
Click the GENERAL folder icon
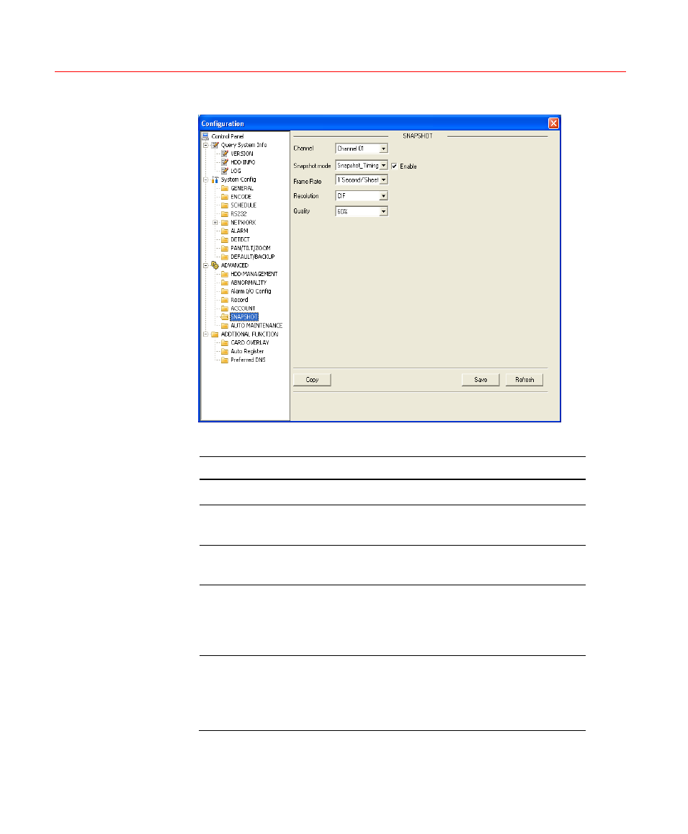224,188
